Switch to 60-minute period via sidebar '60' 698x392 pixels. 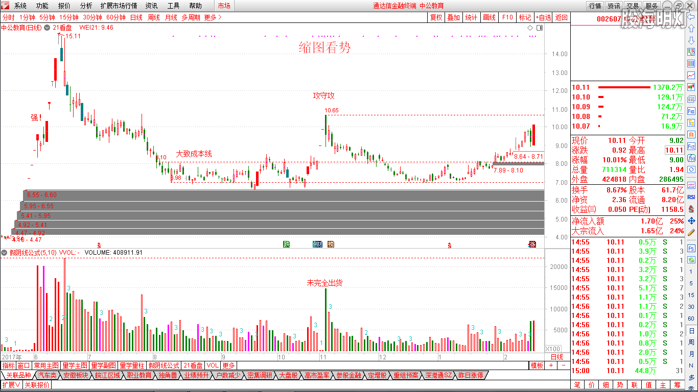691,318
